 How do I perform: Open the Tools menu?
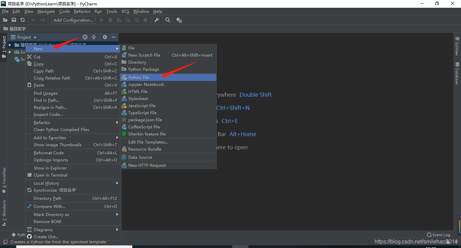112,11
